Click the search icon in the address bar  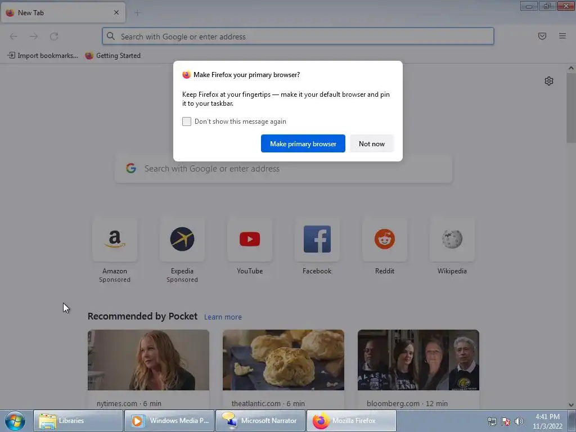111,37
